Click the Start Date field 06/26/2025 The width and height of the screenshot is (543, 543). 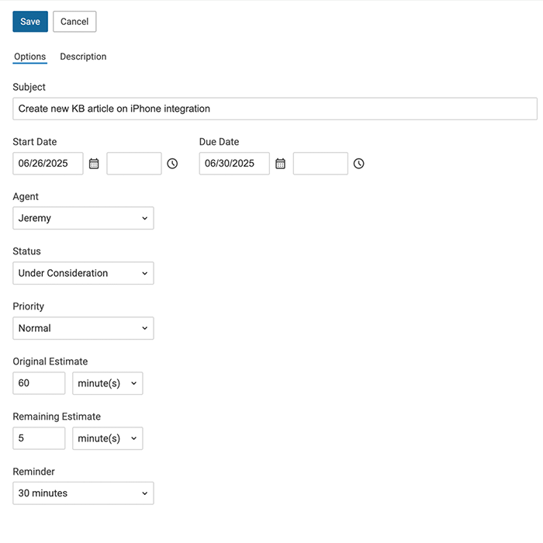(48, 164)
